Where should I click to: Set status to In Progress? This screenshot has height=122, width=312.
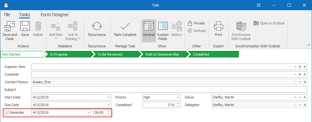coord(69,54)
